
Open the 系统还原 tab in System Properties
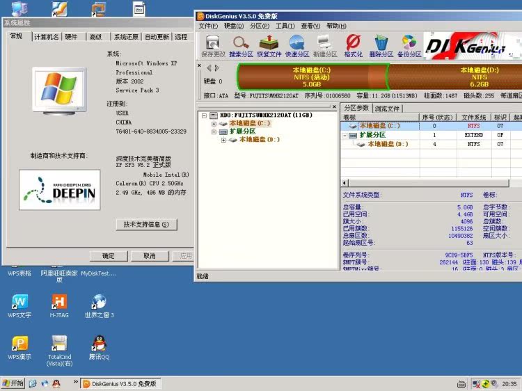click(126, 37)
